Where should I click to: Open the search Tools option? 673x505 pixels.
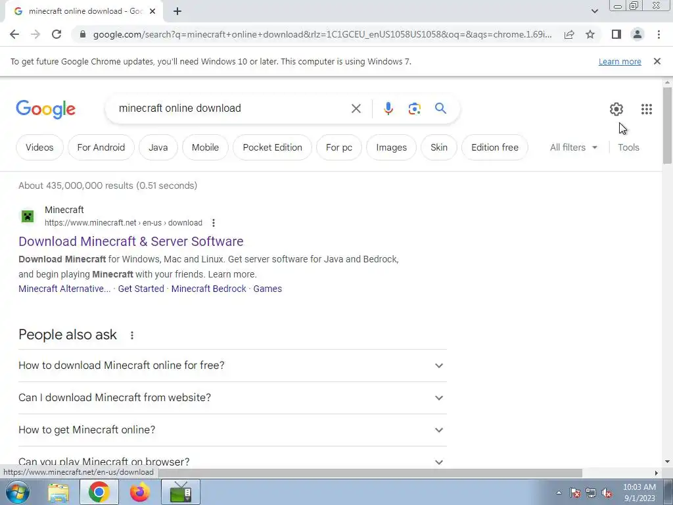coord(628,147)
